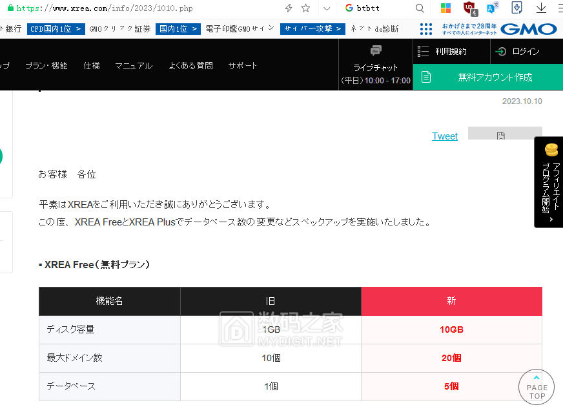Click the 新 red column header

tap(451, 301)
